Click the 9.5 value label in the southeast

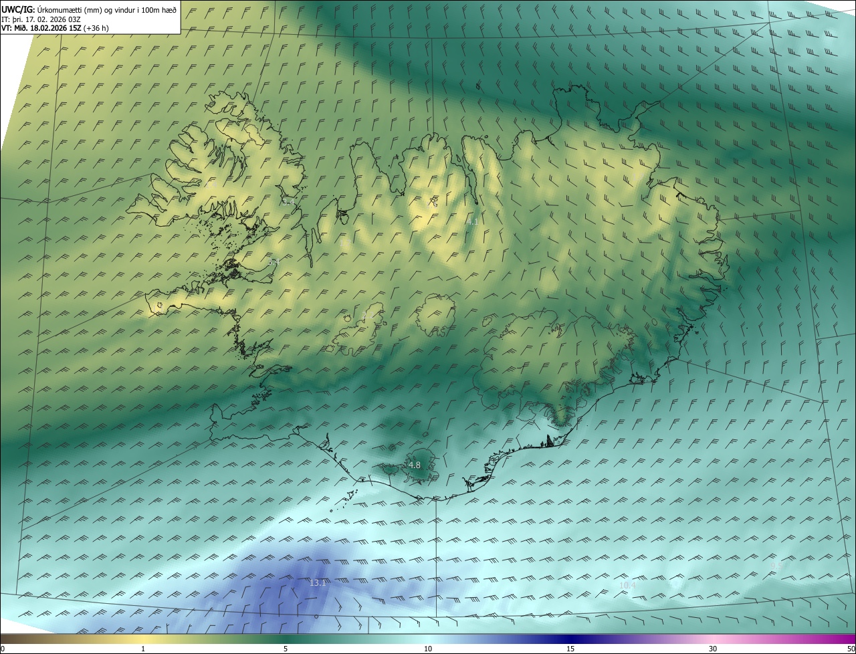pos(776,566)
